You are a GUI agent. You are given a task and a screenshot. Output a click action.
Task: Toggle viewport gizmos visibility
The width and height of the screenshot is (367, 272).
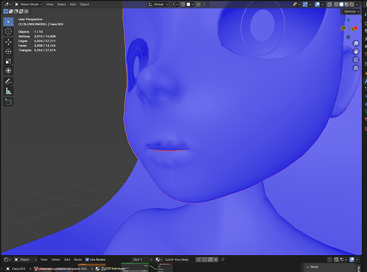pyautogui.click(x=305, y=4)
